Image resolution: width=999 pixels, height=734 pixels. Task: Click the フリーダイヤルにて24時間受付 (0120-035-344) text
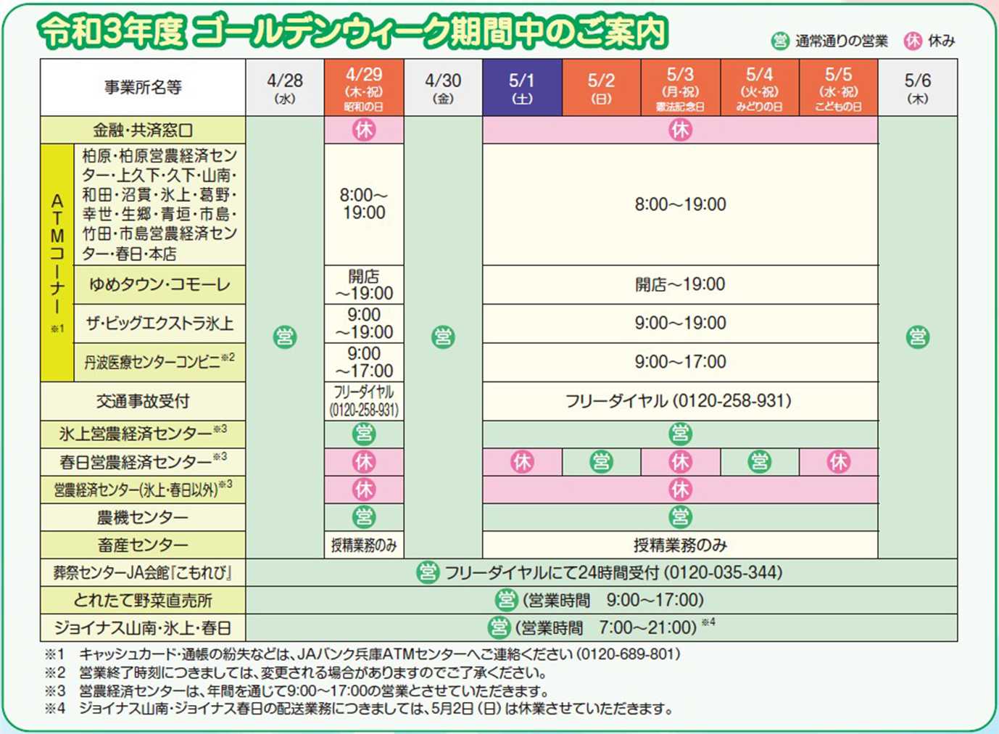click(613, 572)
